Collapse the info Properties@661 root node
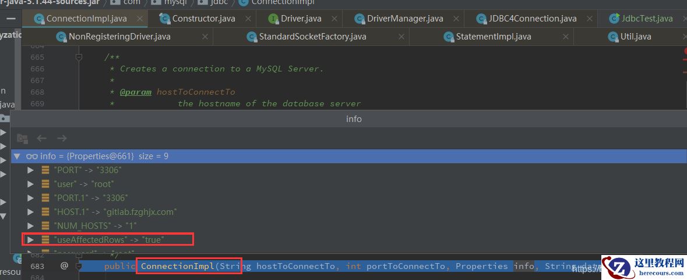687x280 pixels. coord(17,156)
